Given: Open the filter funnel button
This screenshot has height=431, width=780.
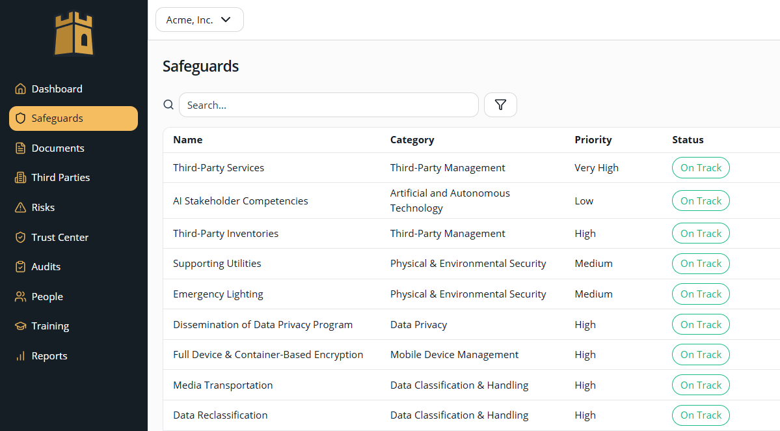Looking at the screenshot, I should click(x=500, y=105).
